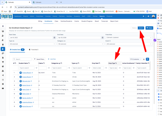This screenshot has width=162, height=116.
Task: Open the Families menu item
Action: [69, 16]
